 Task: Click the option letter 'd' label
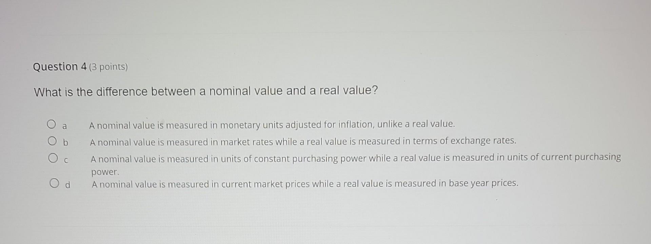68,185
